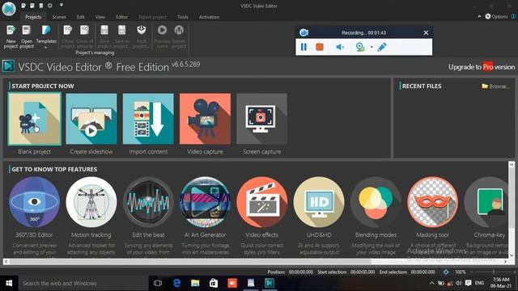Image resolution: width=518 pixels, height=291 pixels.
Task: Expand the recorder webcam dropdown arrow
Action: (372, 47)
